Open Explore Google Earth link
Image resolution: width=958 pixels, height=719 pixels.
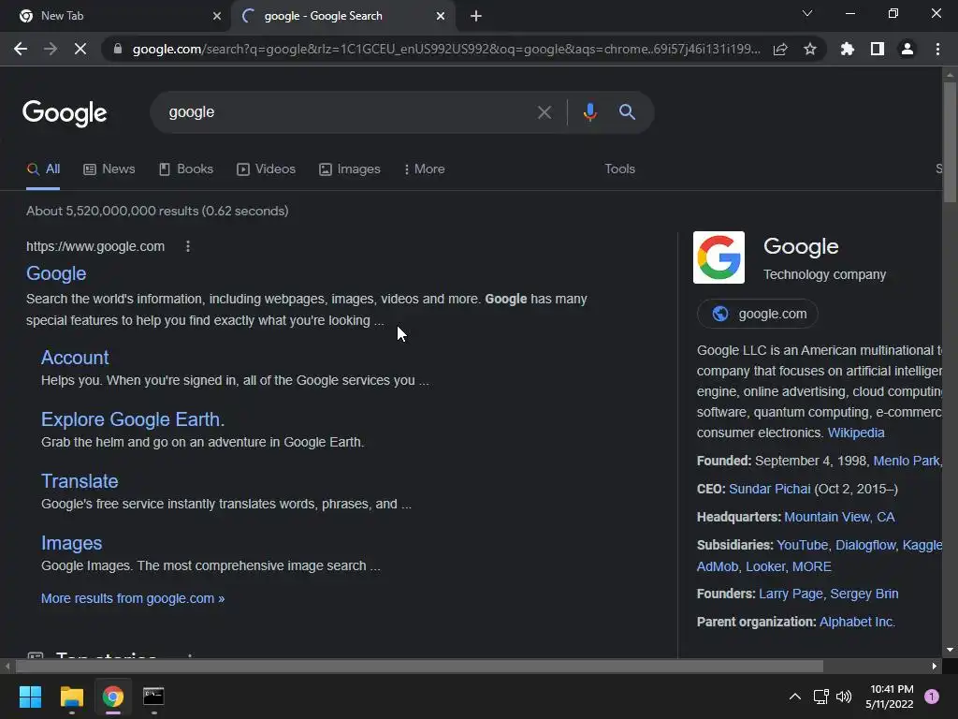(x=133, y=419)
